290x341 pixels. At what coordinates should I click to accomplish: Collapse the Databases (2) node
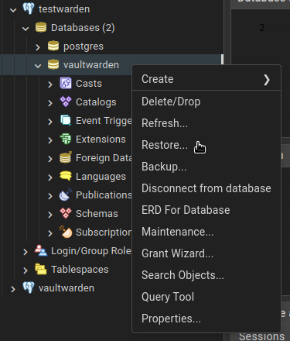[26, 29]
